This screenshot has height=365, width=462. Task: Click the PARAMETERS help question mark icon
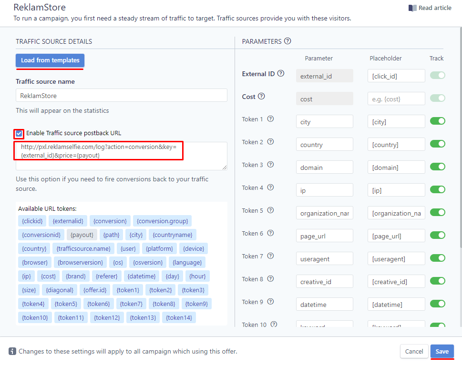[x=287, y=41]
